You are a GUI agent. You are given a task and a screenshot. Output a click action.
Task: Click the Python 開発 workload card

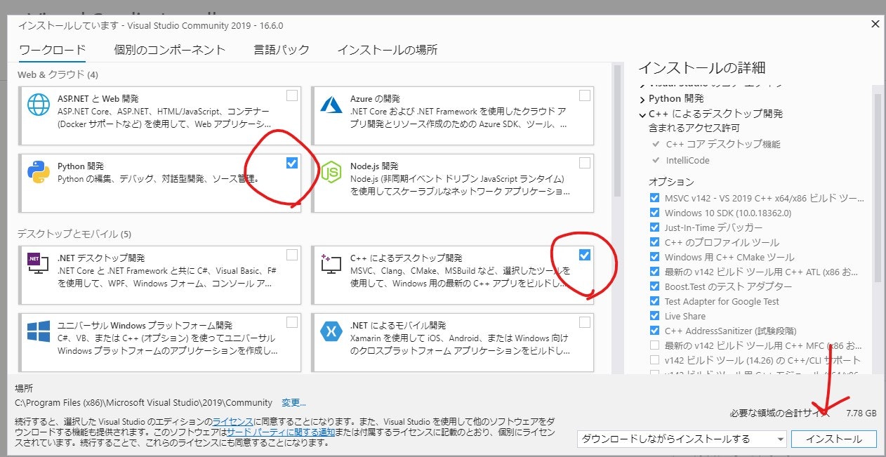coord(160,183)
